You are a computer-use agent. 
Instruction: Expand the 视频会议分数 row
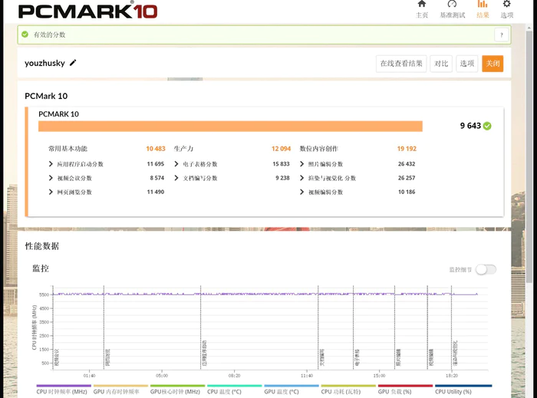point(51,178)
